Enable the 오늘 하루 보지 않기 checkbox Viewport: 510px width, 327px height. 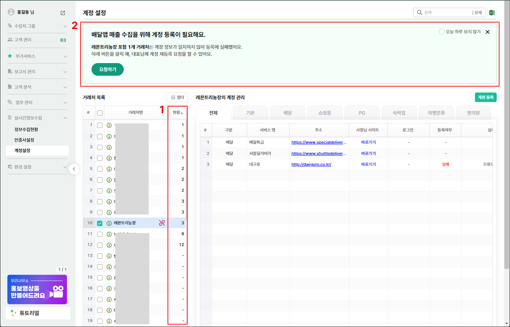coord(442,32)
